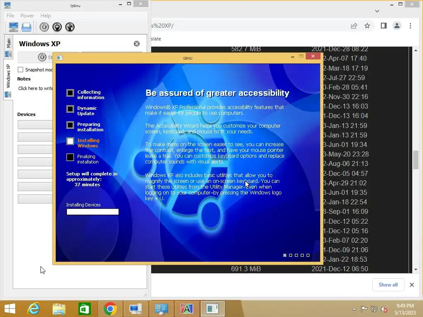Switch to the QEMU window taskbar icon

coord(212,309)
